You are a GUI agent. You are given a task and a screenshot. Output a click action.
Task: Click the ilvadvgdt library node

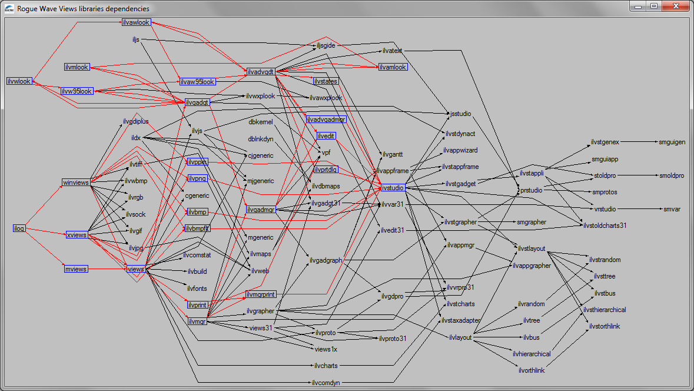[260, 72]
